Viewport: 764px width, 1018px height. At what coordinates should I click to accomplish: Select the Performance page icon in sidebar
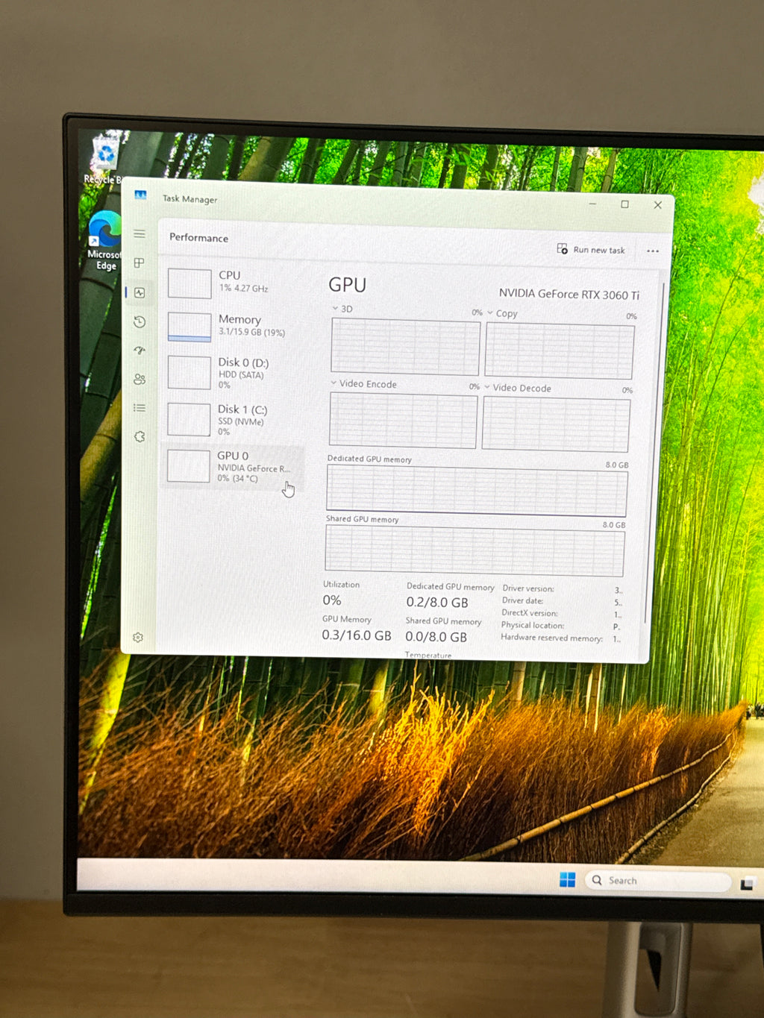140,292
